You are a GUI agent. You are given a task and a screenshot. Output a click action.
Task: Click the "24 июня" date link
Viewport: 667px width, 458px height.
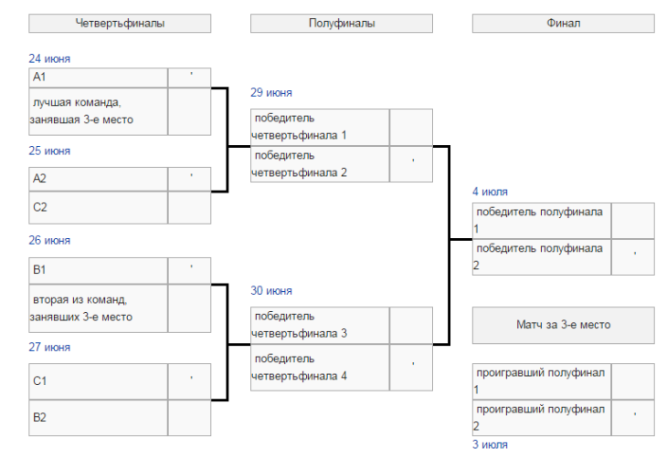(x=49, y=58)
